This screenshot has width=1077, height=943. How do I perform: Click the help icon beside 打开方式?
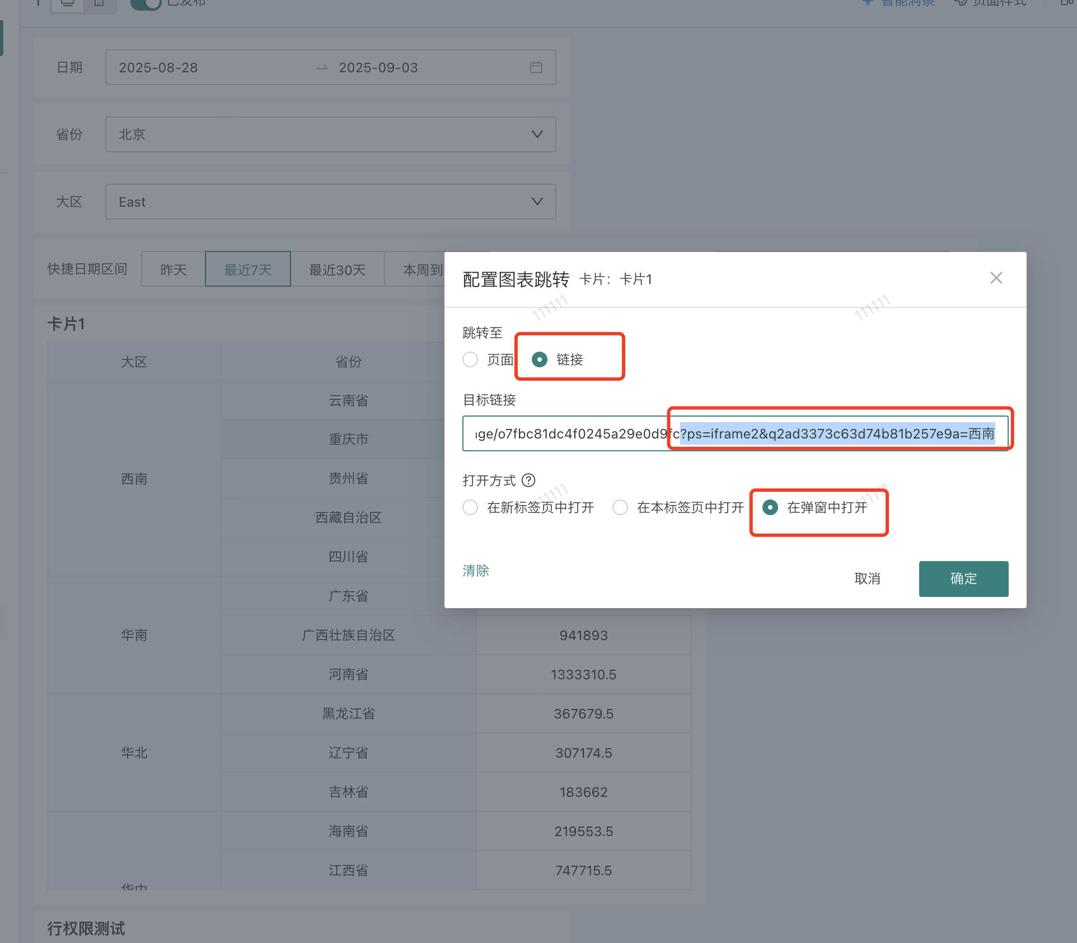tap(528, 480)
